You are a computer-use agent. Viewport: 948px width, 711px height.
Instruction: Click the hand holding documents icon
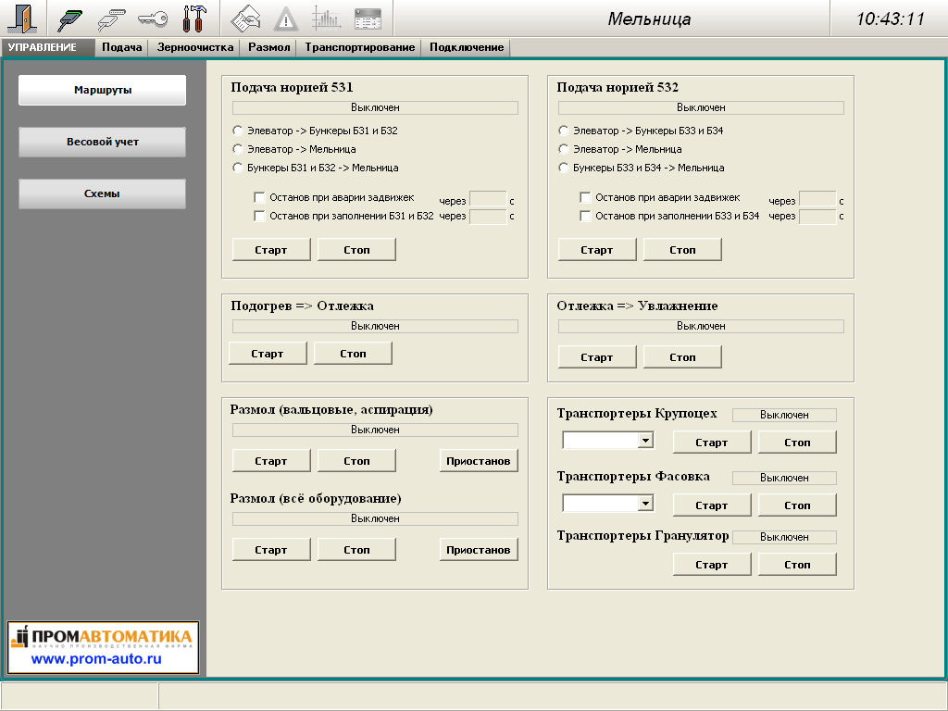(x=245, y=19)
